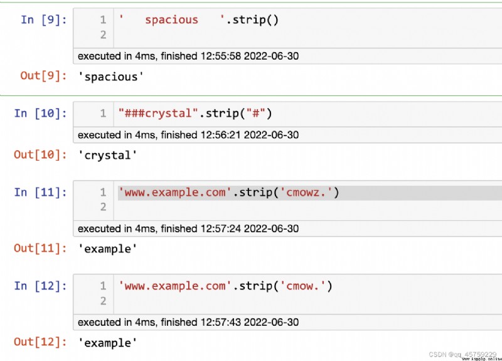Select the In [11] cell prompt

pyautogui.click(x=40, y=193)
